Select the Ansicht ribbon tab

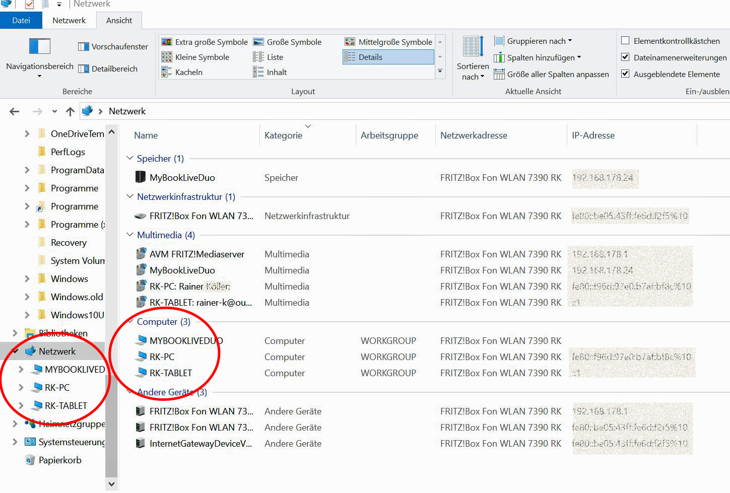pos(119,20)
